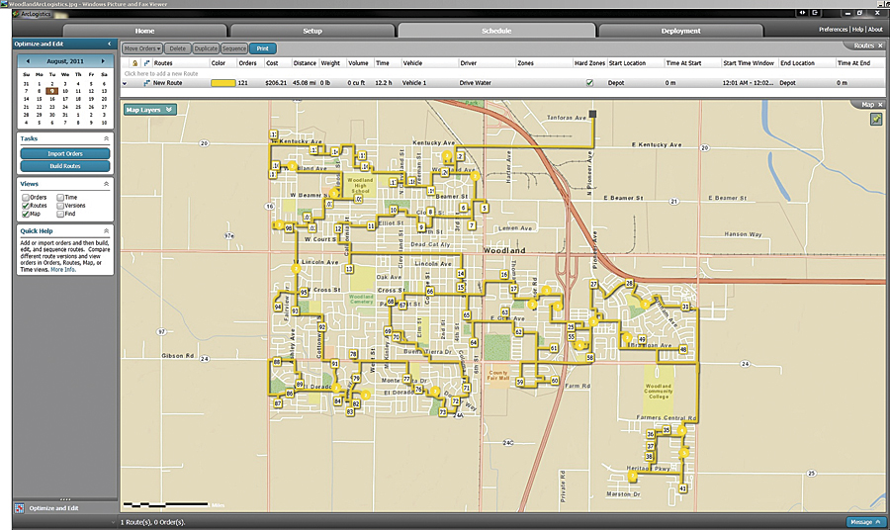The image size is (890, 530).
Task: Click stop marker 59 on map
Action: tap(520, 383)
